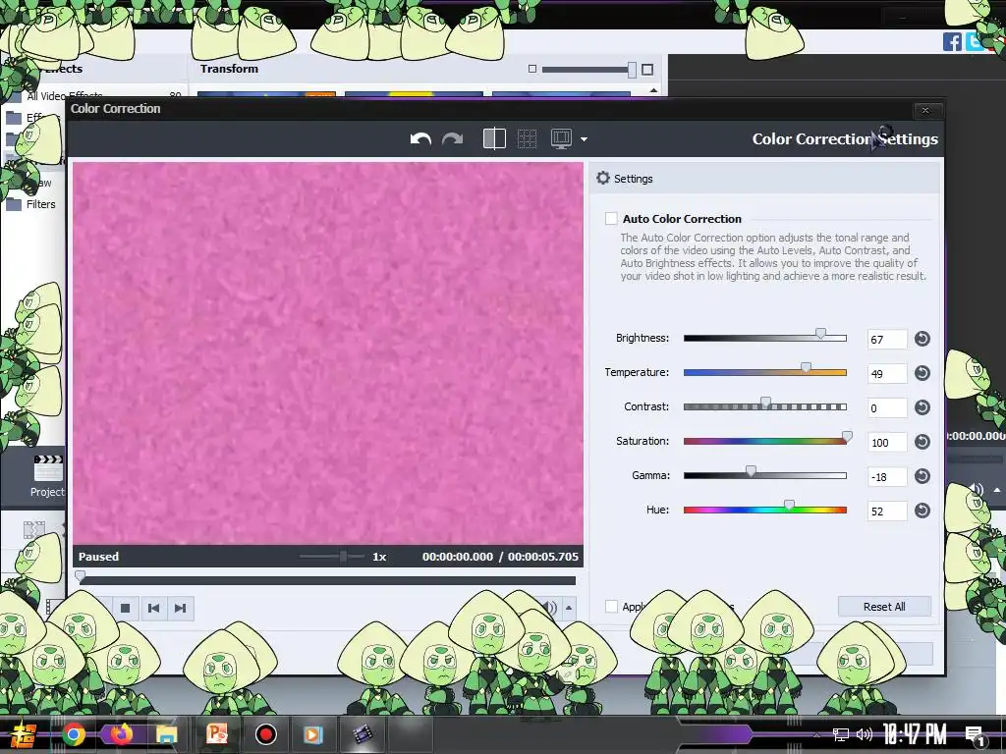1006x754 pixels.
Task: Reset Saturation with its circular arrow icon
Action: point(922,442)
